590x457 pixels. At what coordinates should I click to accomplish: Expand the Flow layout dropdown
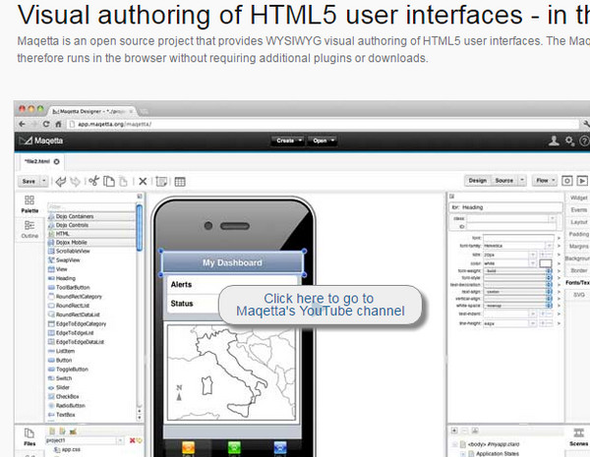(x=542, y=181)
